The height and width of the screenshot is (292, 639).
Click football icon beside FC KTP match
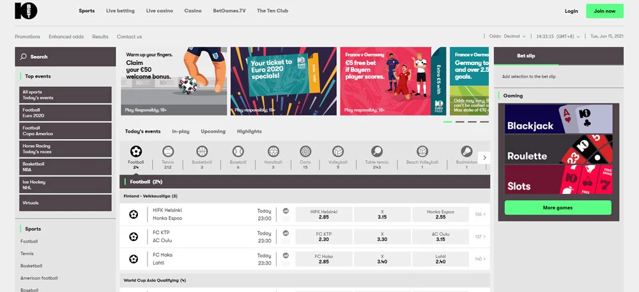click(134, 237)
